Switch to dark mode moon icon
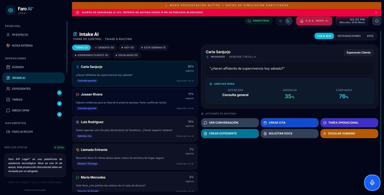Screen dimensions: 384x195 point(288,21)
